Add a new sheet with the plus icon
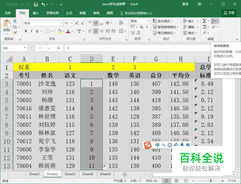241x184 pixels. 125,175
